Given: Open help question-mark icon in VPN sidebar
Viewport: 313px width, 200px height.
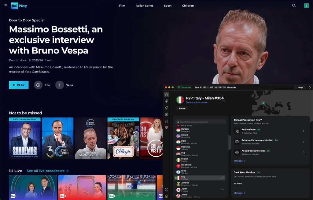Looking at the screenshot, I should coord(167,190).
